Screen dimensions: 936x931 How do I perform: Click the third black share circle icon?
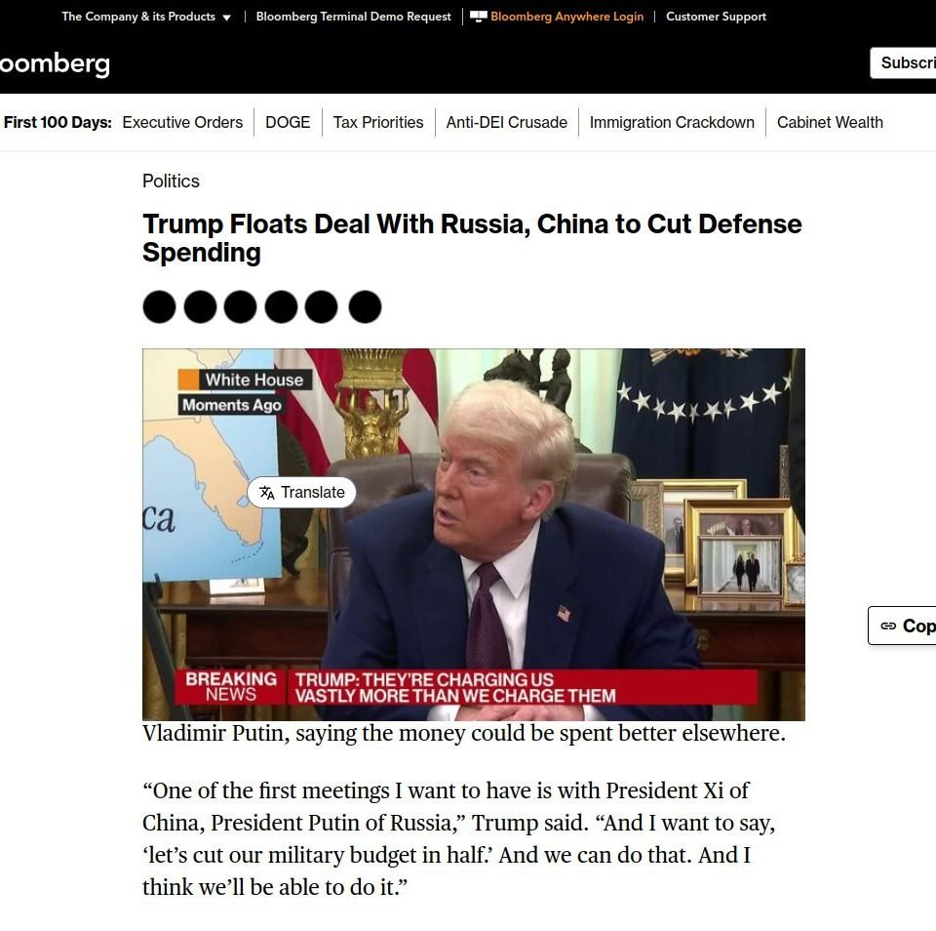pyautogui.click(x=241, y=307)
